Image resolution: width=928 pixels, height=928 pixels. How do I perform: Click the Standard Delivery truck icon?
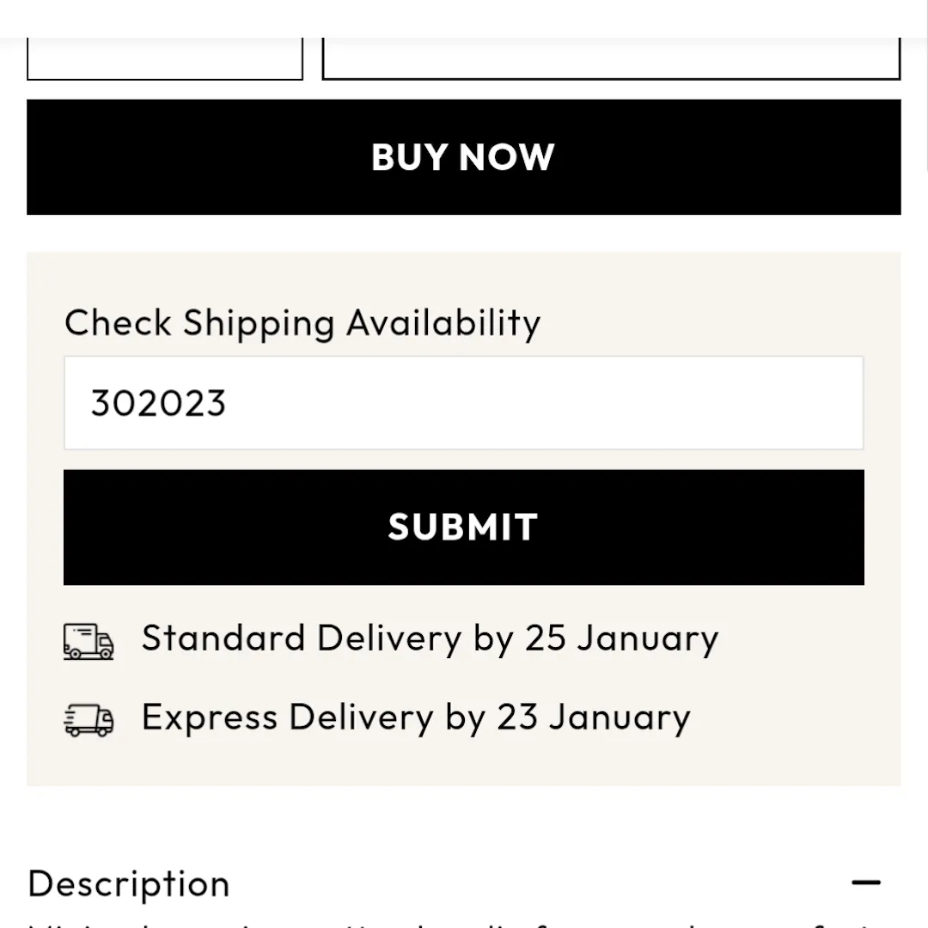[x=89, y=641]
